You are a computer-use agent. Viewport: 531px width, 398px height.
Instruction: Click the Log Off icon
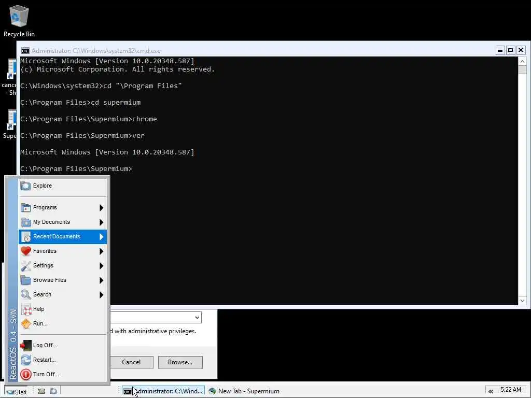click(26, 345)
